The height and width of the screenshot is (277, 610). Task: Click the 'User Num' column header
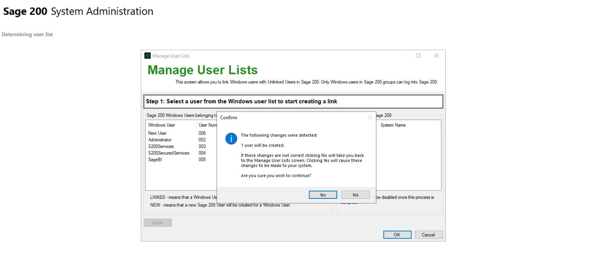tap(207, 125)
